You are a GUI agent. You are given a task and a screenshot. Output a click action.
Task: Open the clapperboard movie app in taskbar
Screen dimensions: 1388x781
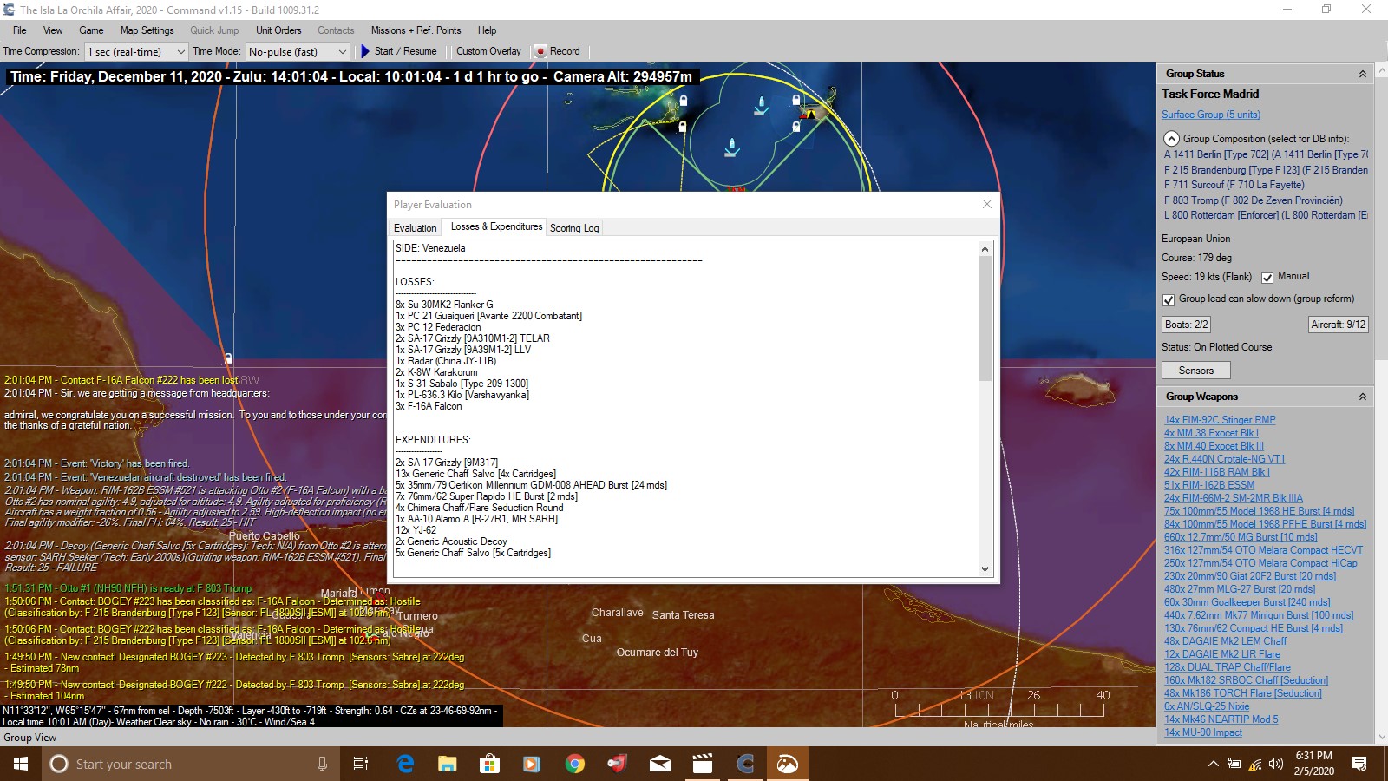(x=702, y=764)
